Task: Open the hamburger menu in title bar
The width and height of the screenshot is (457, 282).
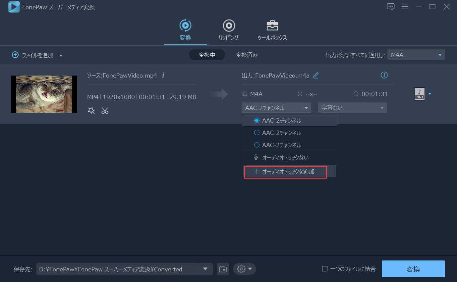Action: pos(405,7)
